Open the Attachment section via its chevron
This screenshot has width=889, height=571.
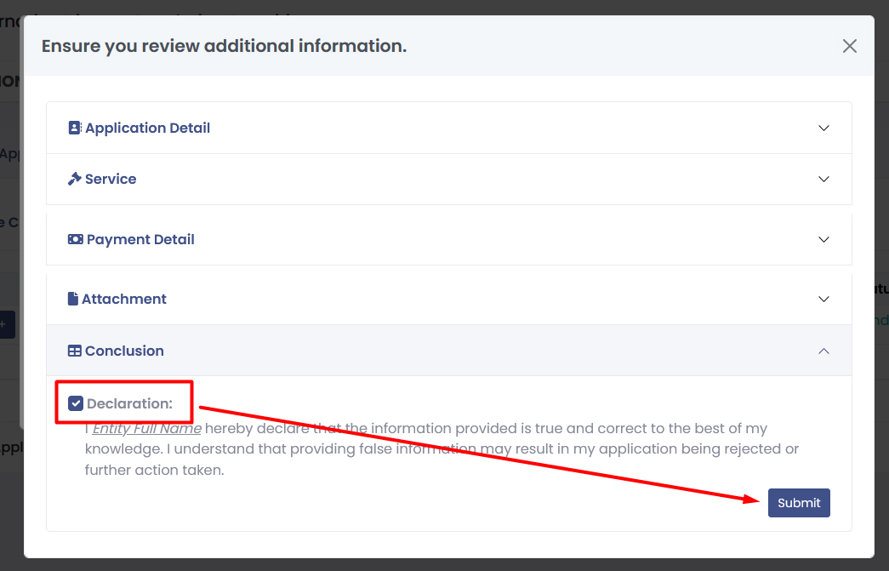click(x=823, y=299)
